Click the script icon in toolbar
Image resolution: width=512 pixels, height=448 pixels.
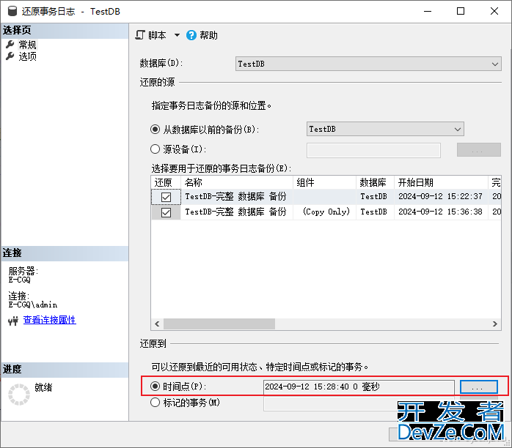pyautogui.click(x=140, y=35)
